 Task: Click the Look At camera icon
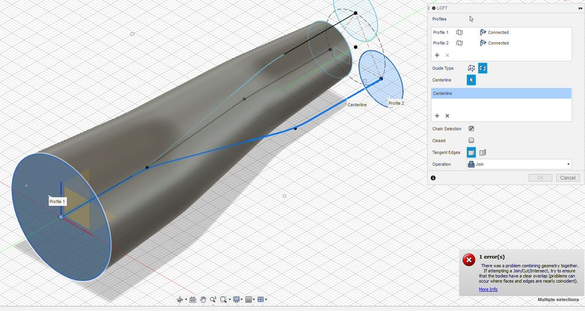tap(193, 299)
